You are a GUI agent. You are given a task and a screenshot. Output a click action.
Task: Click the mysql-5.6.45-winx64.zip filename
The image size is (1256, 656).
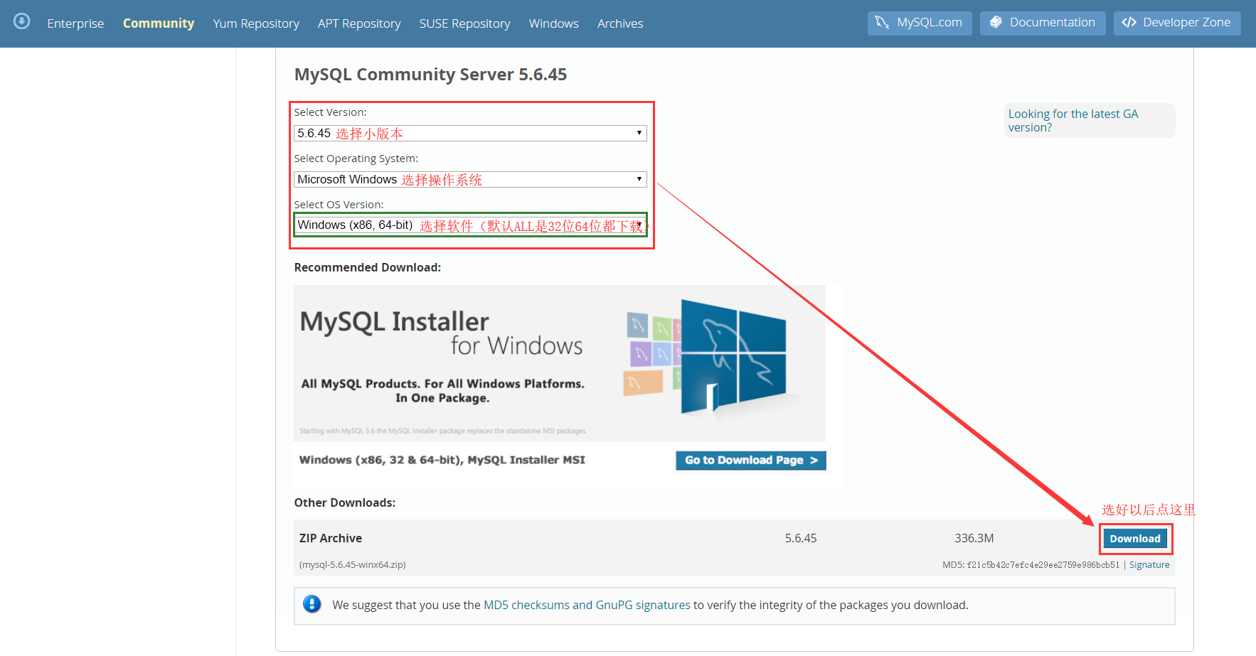pos(353,565)
